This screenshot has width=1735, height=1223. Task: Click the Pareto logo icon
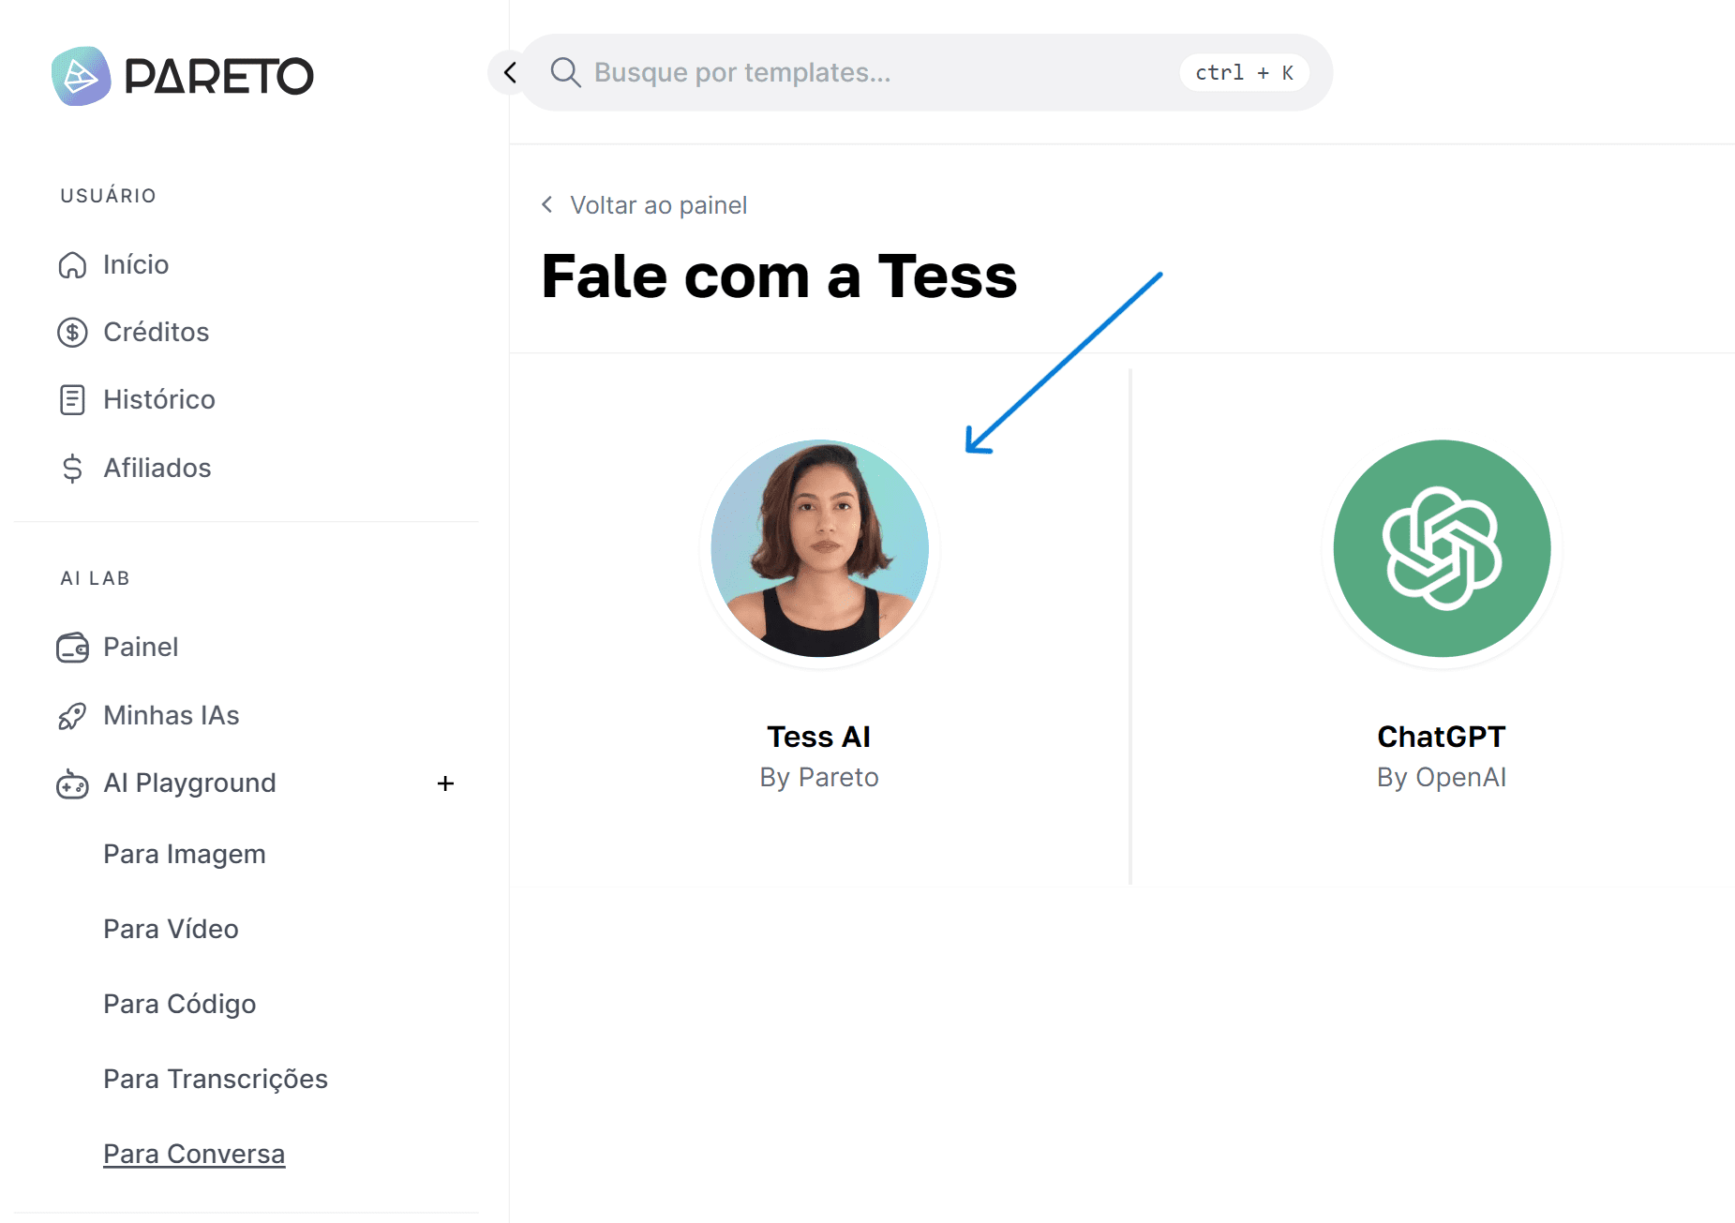tap(81, 76)
